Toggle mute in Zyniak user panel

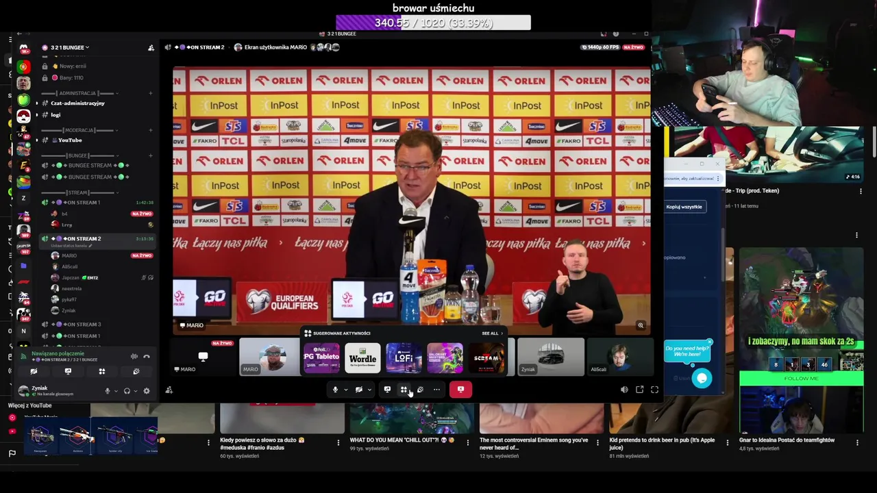[107, 391]
